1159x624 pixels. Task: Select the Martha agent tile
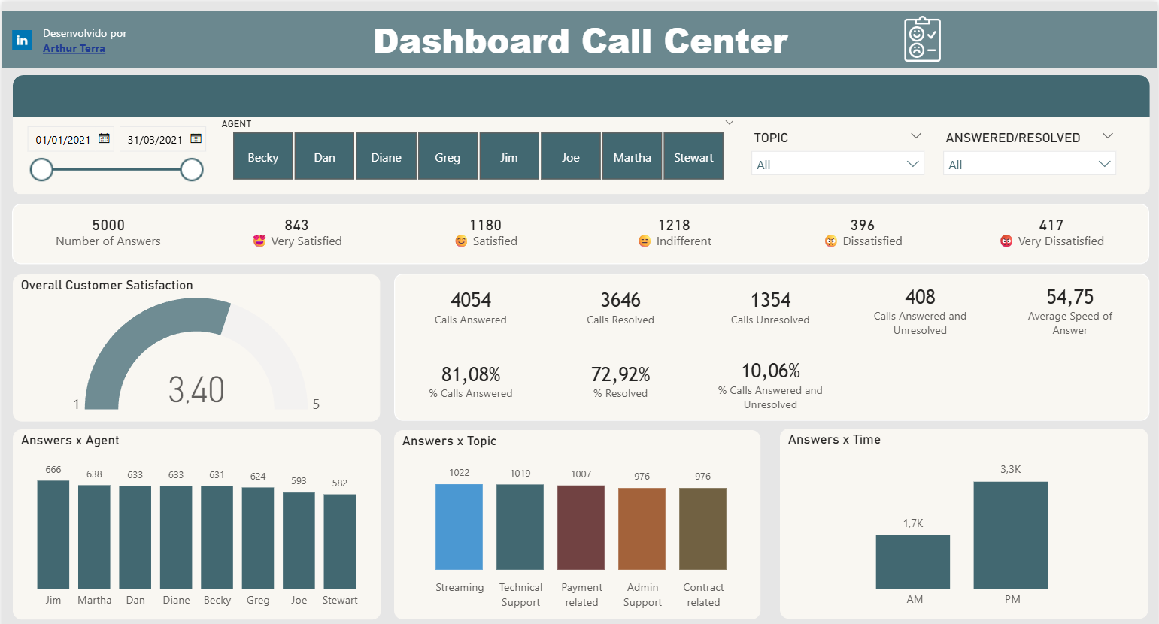(632, 156)
